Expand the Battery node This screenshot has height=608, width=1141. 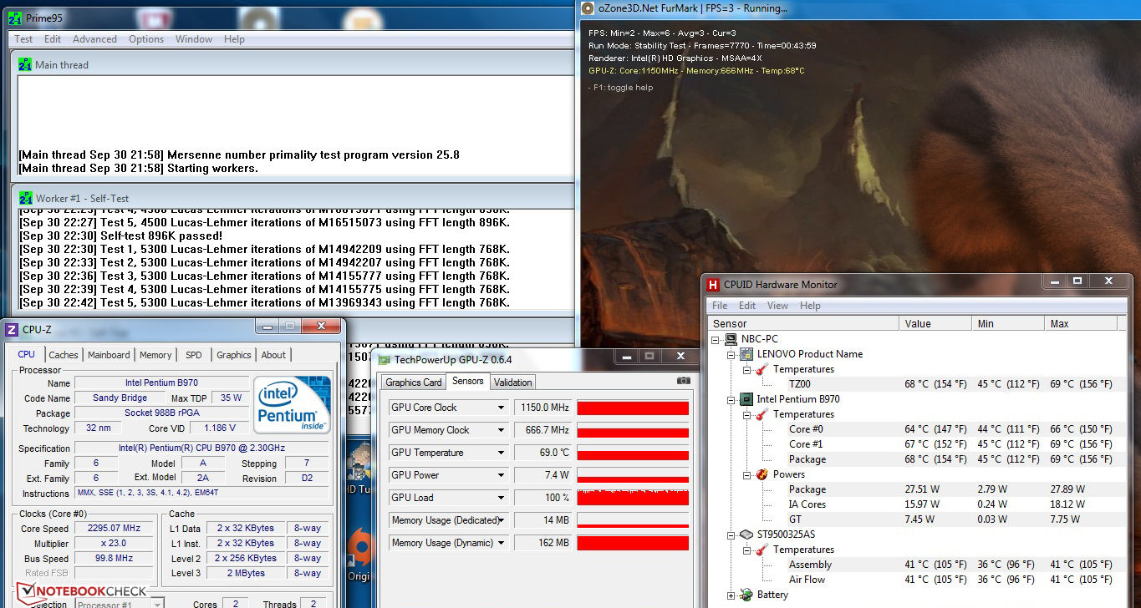(731, 595)
